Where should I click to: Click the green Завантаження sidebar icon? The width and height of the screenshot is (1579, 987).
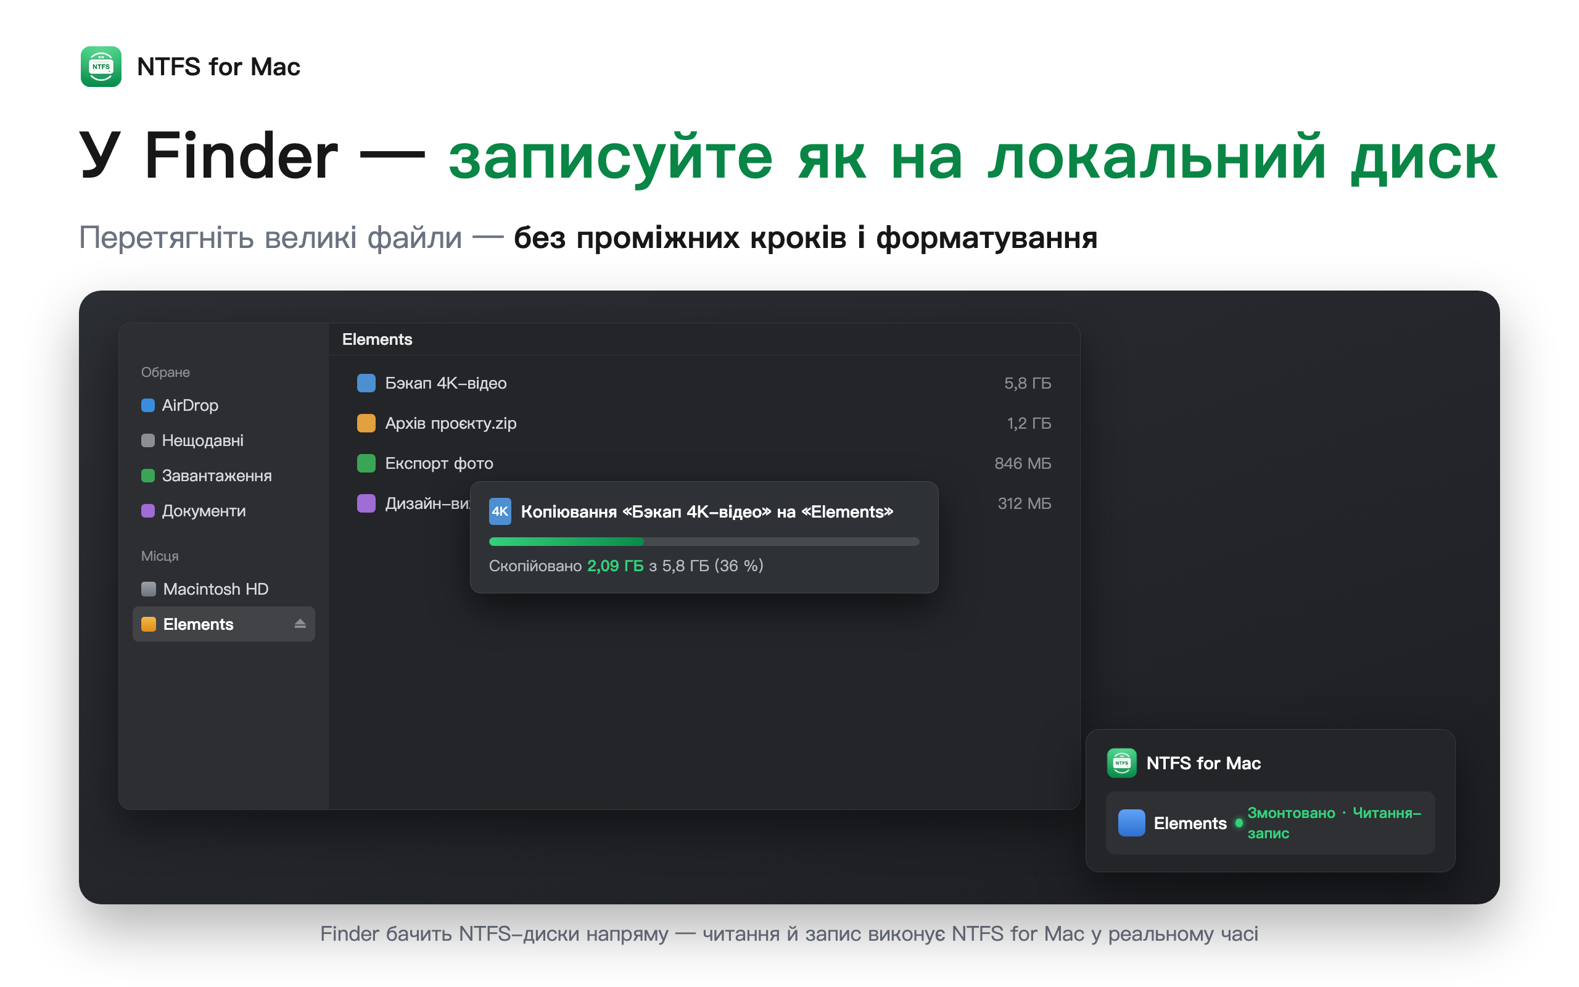[148, 476]
